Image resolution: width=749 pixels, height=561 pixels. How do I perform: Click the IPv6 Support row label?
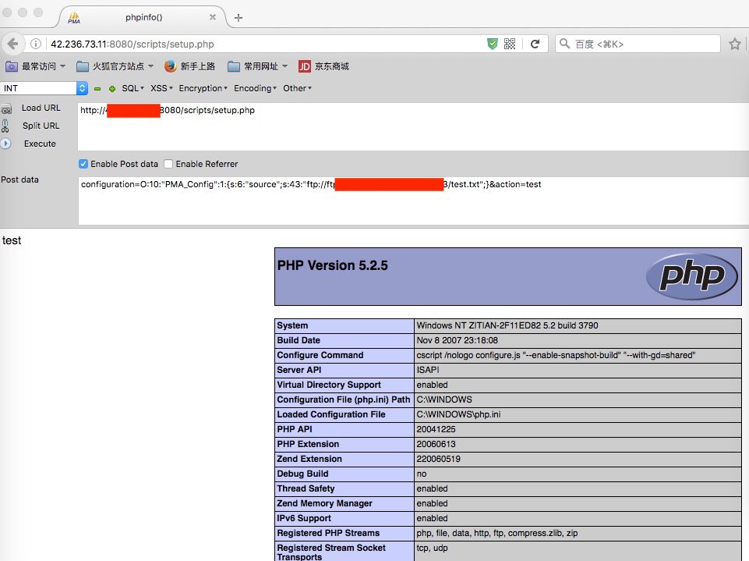304,518
